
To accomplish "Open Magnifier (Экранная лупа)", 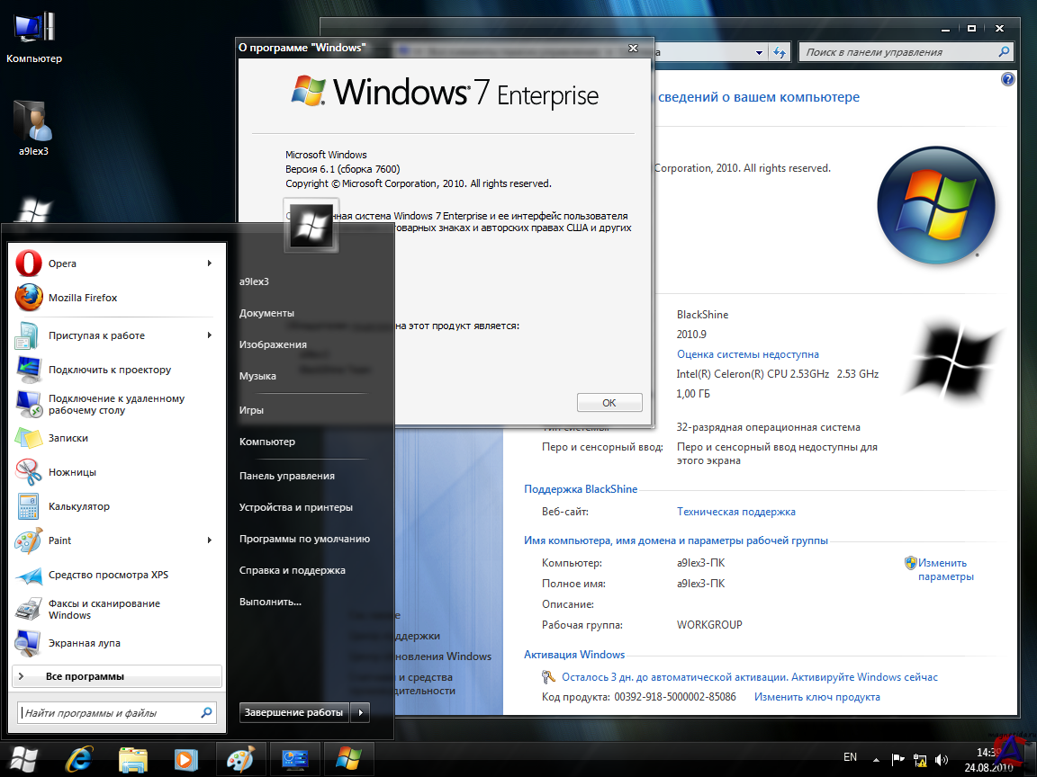I will tap(84, 643).
